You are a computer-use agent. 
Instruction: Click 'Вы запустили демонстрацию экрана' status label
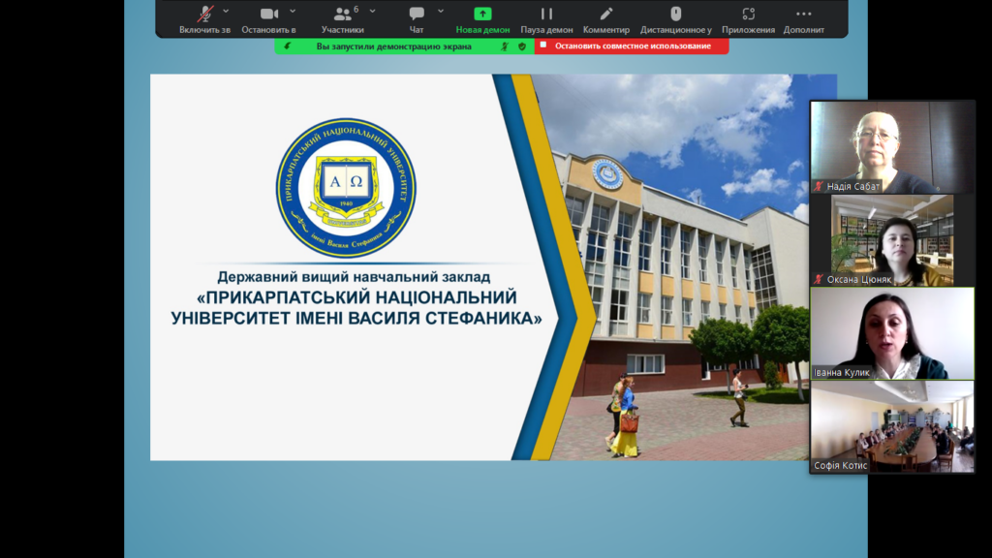(393, 46)
